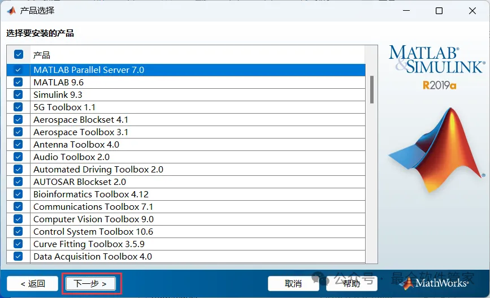Select the MATLAB Parallel Server 7.0 row text
The width and height of the screenshot is (490, 298).
coord(89,70)
